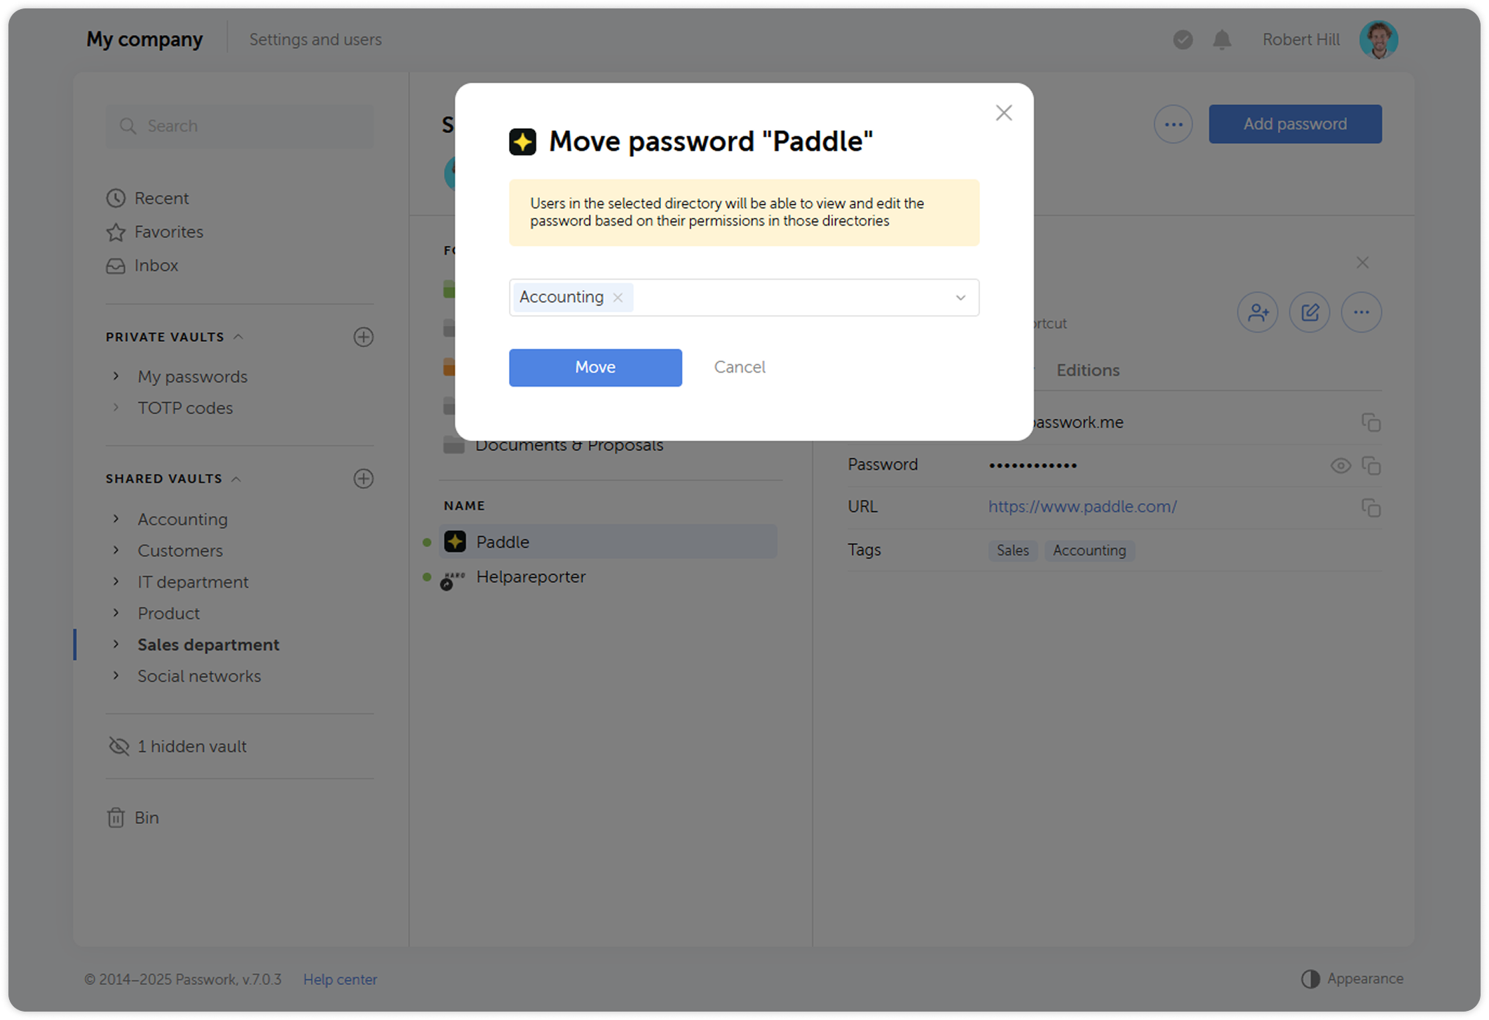Add a new private vault
Viewport: 1489px width, 1020px height.
363,337
